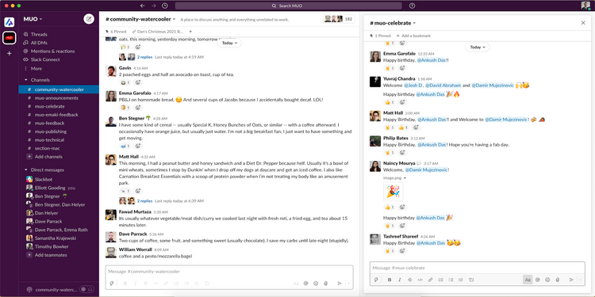The height and width of the screenshot is (297, 595).
Task: Toggle the reaction on Emma Garofalo's PB&J message
Action: click(125, 108)
